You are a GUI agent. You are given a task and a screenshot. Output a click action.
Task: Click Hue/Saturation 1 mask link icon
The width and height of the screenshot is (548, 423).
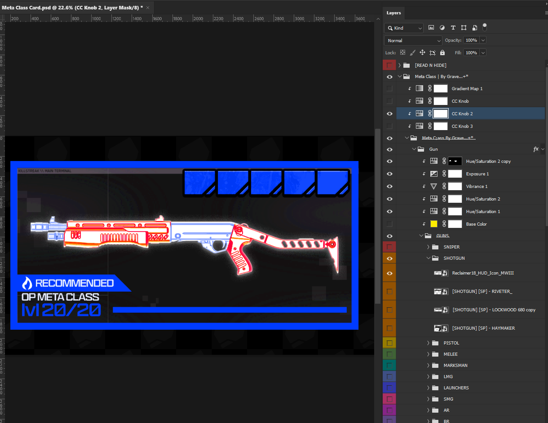click(443, 211)
